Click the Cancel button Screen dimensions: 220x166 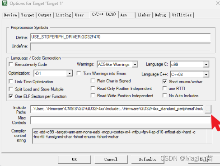click(111, 160)
